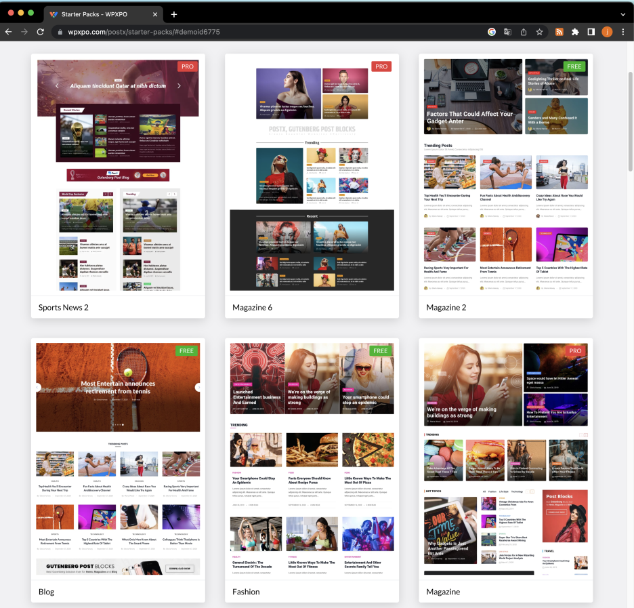Reload the page with the refresh icon
This screenshot has width=634, height=608.
41,32
